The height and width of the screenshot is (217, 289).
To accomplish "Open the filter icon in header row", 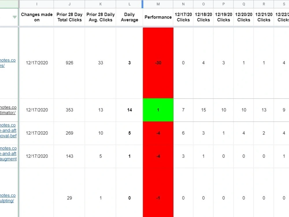I will [14, 17].
